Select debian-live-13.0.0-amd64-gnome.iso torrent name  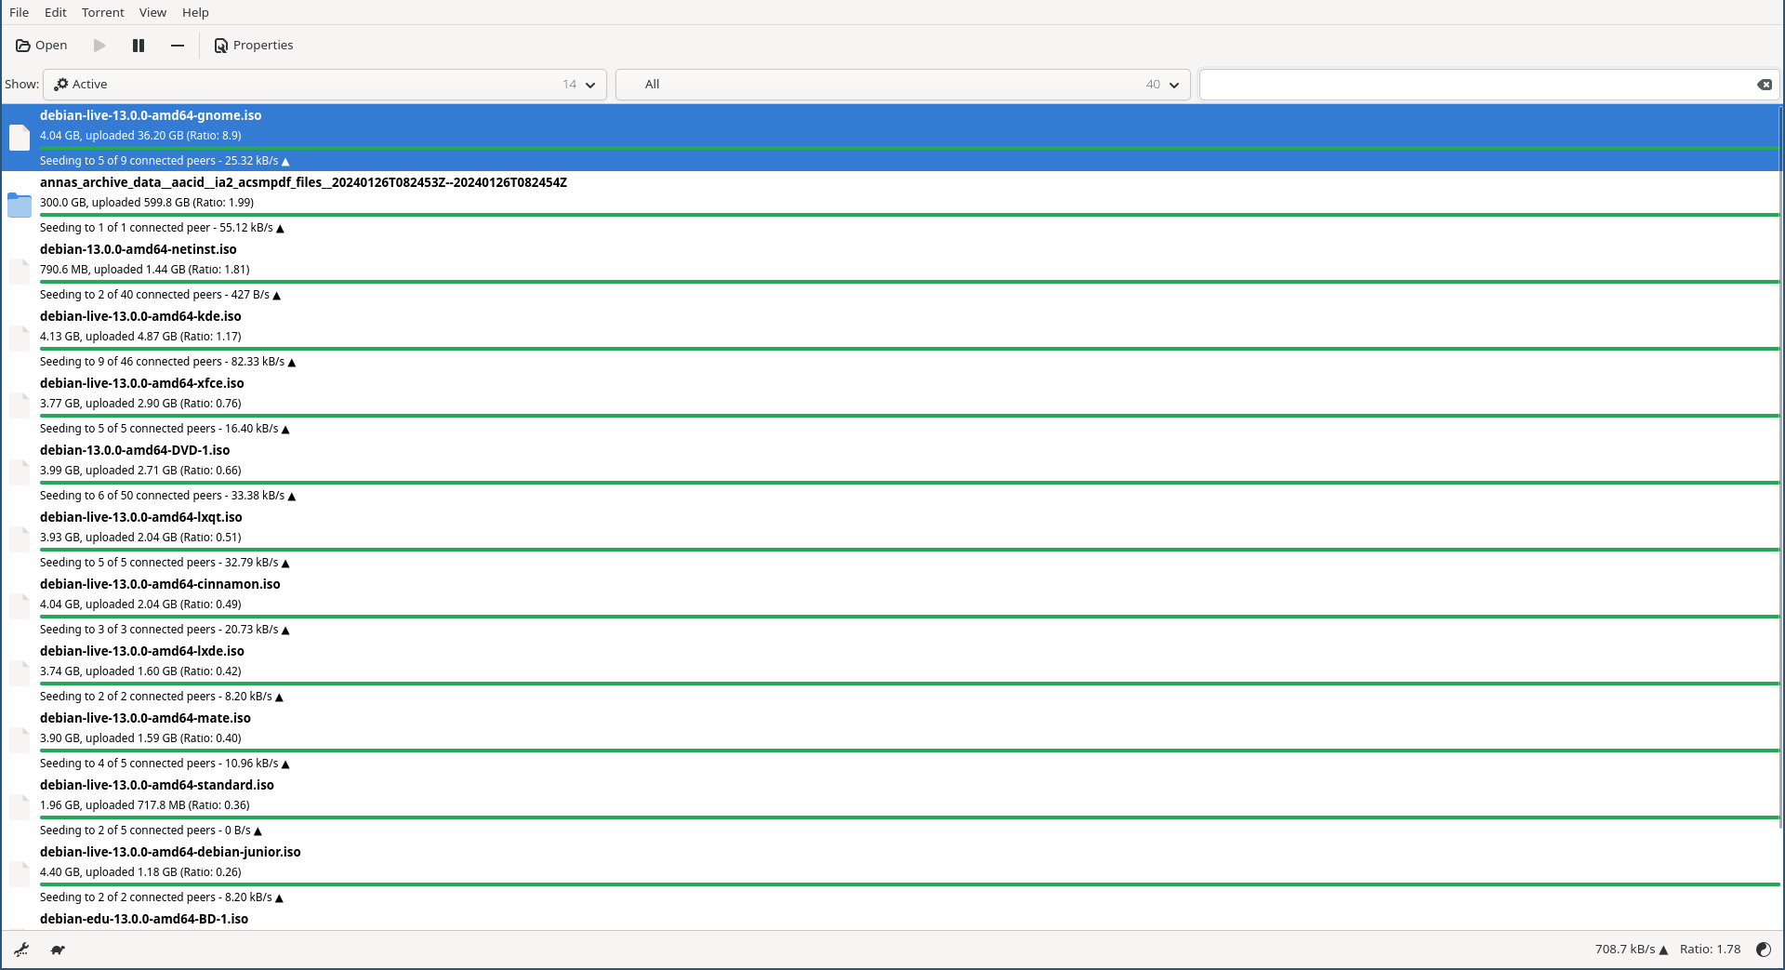[x=151, y=115]
